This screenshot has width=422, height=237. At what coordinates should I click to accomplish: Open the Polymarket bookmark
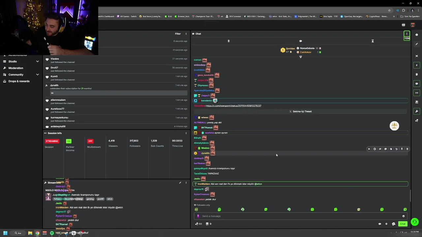point(305,16)
